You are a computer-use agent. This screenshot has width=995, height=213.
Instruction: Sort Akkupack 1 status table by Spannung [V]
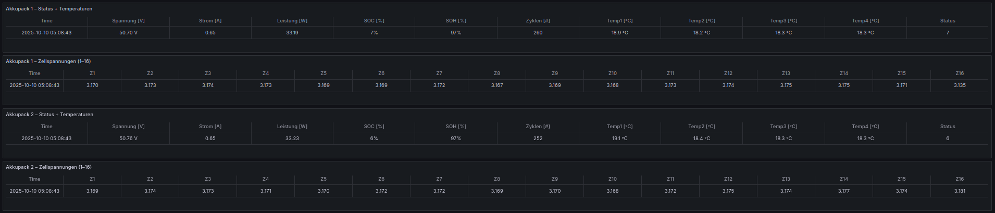(x=128, y=21)
